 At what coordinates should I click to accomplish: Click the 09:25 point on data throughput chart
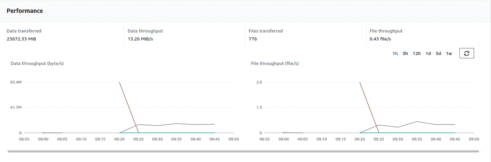(x=139, y=124)
